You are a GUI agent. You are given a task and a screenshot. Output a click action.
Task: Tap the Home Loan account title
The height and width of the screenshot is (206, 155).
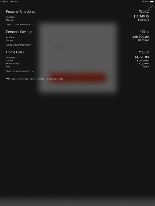(x=15, y=52)
